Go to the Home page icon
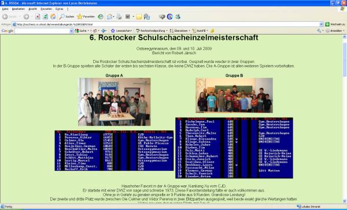This screenshot has width=347, height=210. 53,17
